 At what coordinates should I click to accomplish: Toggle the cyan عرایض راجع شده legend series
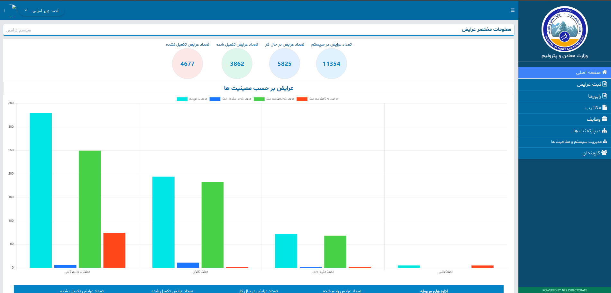(x=182, y=99)
